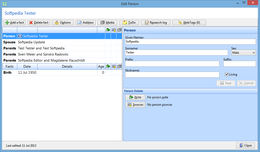Screen dimensions: 260x152
Task: Click the Facts column header
Action: point(10,66)
